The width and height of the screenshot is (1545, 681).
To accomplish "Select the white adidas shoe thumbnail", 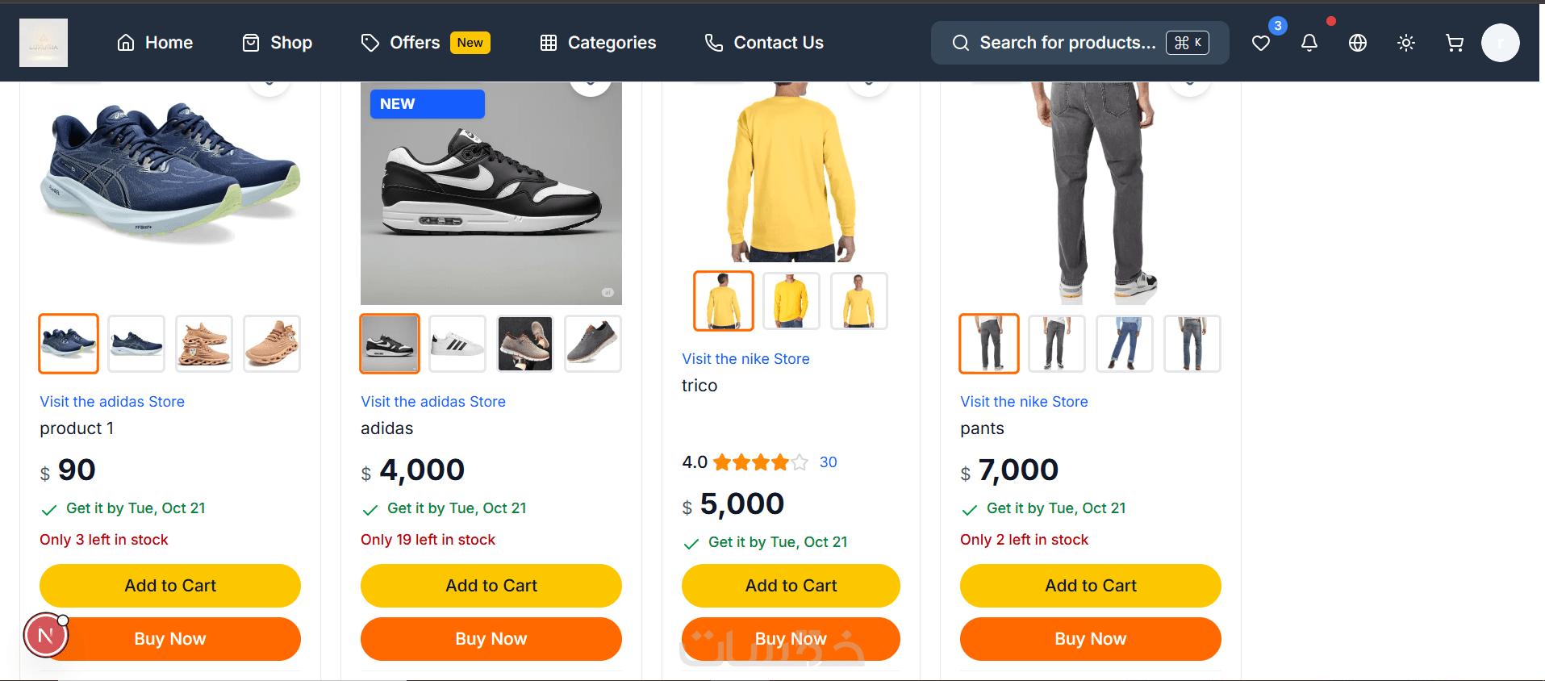I will tap(457, 344).
